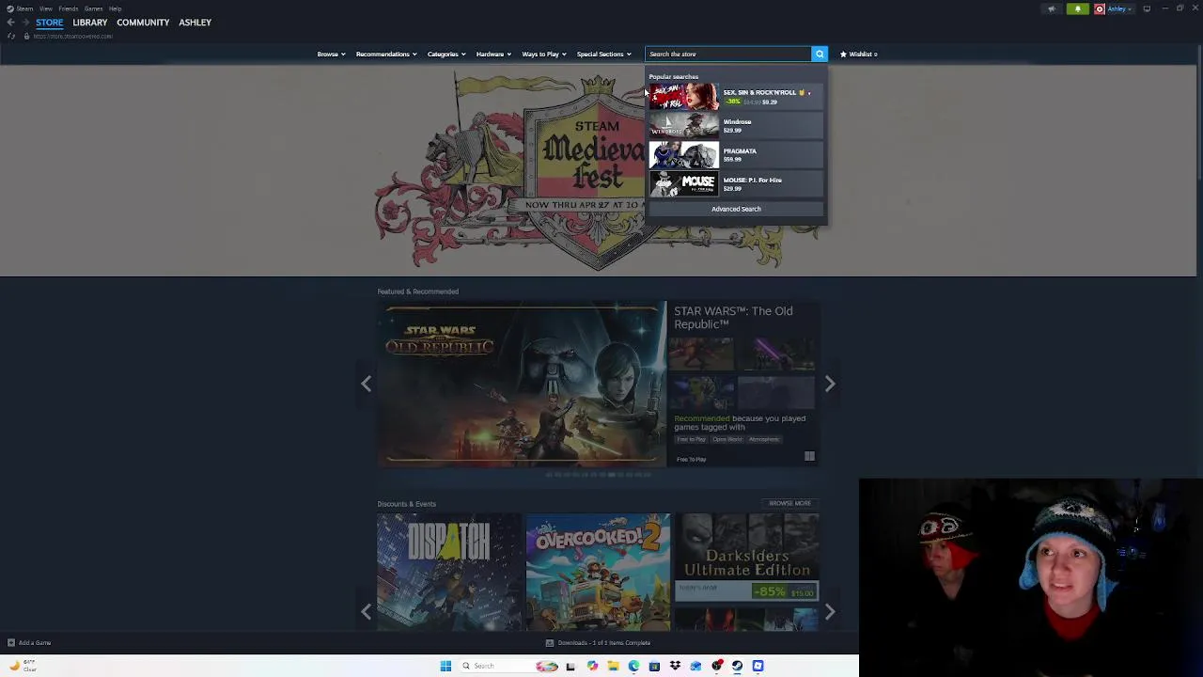
Task: Click the BROWSE MORE button
Action: coord(789,503)
